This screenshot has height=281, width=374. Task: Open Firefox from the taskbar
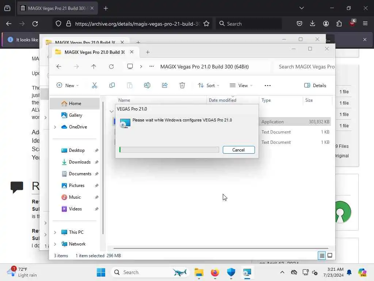click(x=215, y=272)
